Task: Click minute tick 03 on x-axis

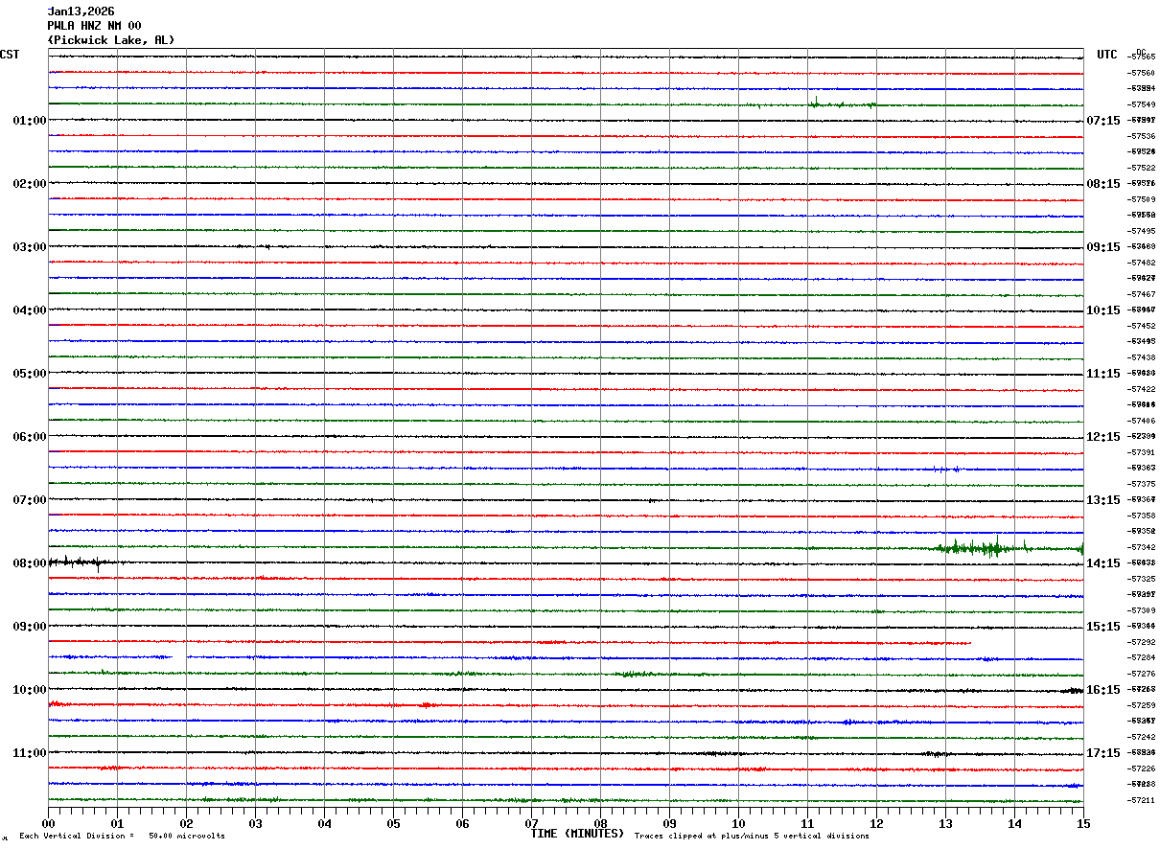Action: click(x=256, y=822)
